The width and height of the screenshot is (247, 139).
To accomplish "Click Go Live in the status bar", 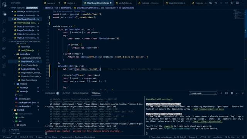I will pyautogui.click(x=230, y=137).
